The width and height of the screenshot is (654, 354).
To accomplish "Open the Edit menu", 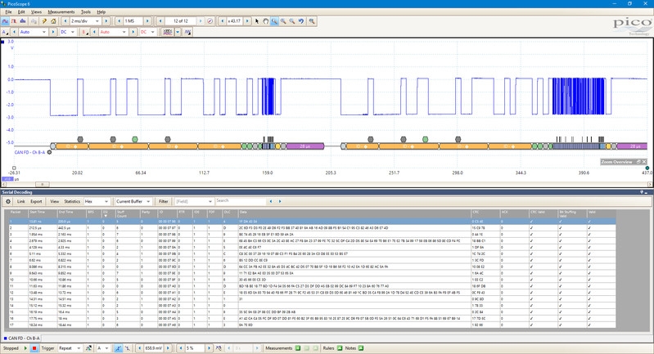I will click(x=21, y=12).
